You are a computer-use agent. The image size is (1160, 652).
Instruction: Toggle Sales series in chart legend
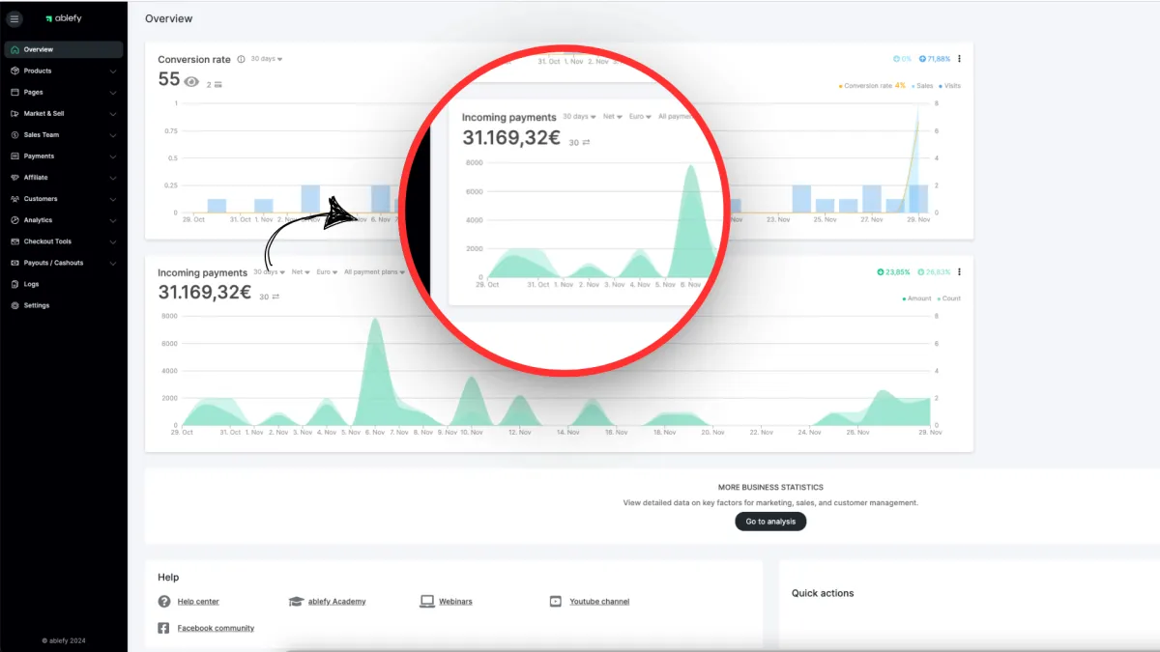[922, 86]
